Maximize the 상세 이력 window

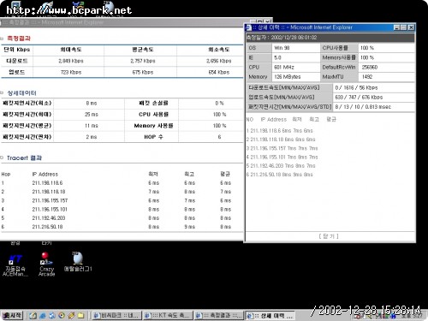click(403, 27)
